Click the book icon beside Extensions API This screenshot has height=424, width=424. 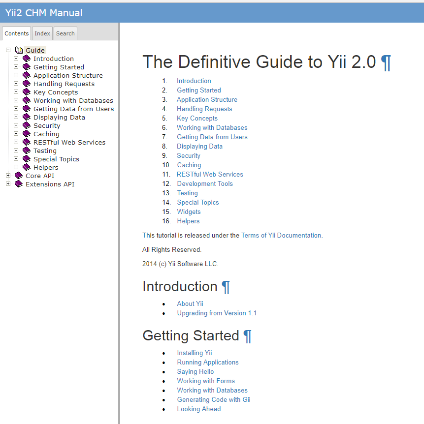point(19,184)
